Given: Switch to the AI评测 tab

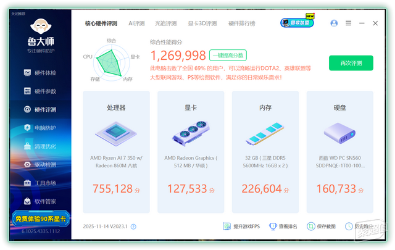Looking at the screenshot, I should (136, 23).
